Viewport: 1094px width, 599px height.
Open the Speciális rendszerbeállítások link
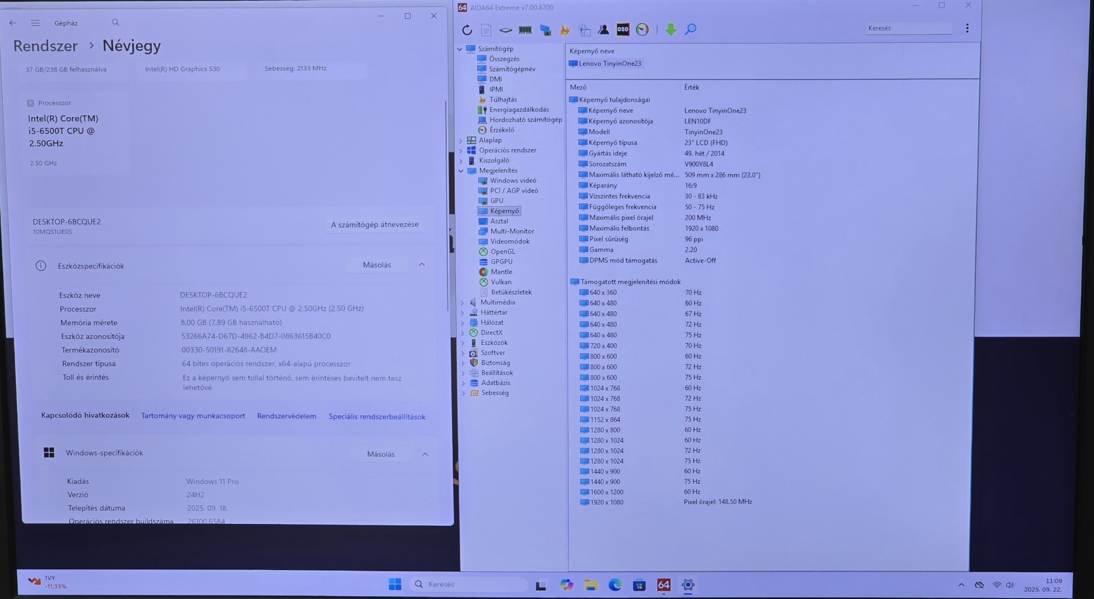(x=377, y=417)
